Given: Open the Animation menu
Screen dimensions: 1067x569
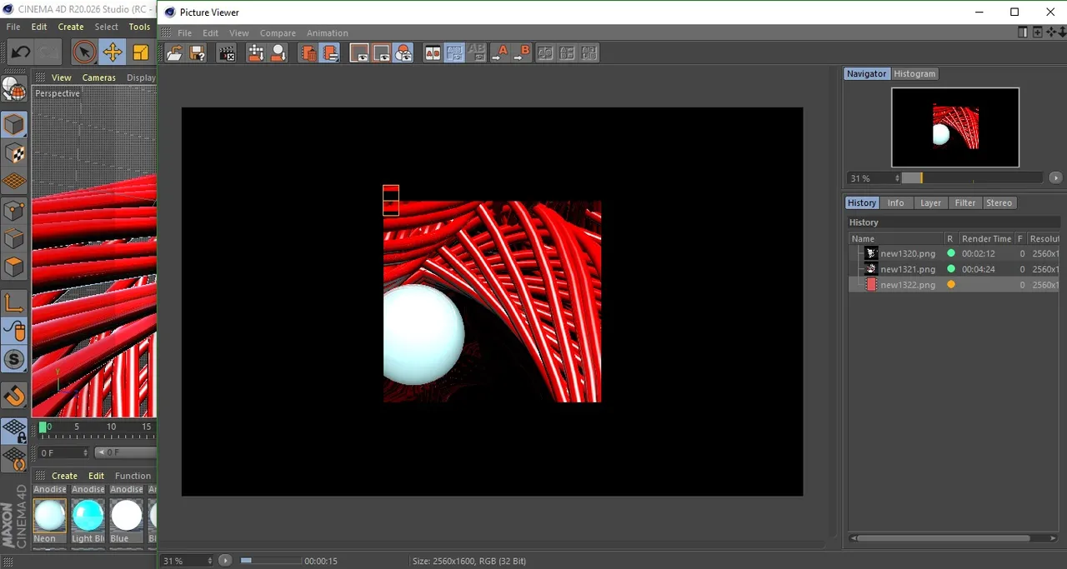Looking at the screenshot, I should coord(328,33).
